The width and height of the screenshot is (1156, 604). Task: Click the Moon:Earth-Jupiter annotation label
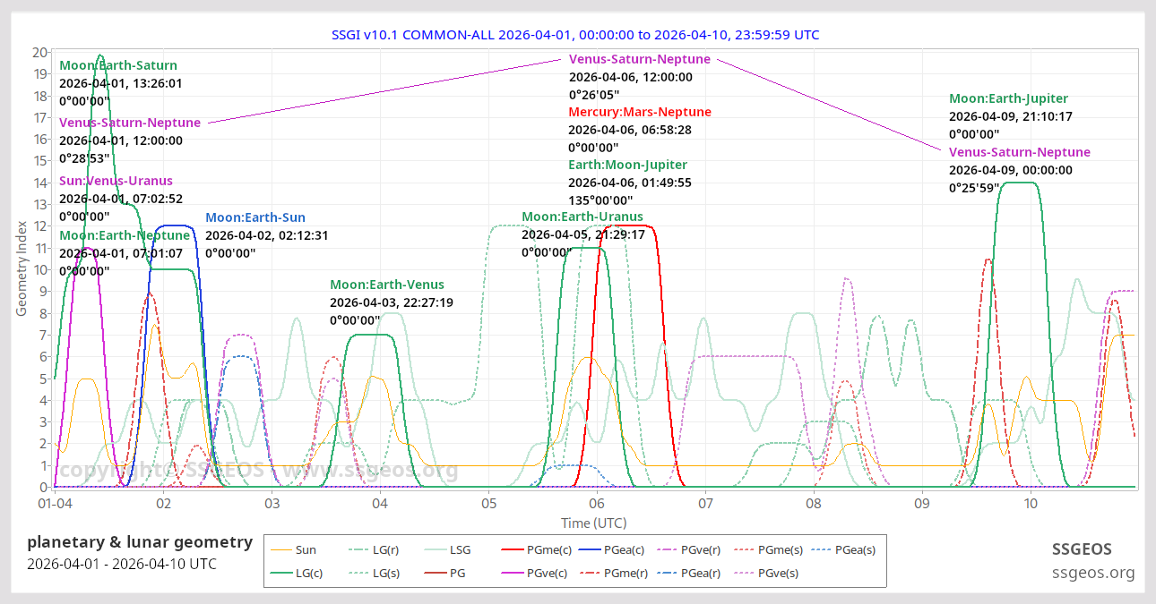coord(1008,98)
